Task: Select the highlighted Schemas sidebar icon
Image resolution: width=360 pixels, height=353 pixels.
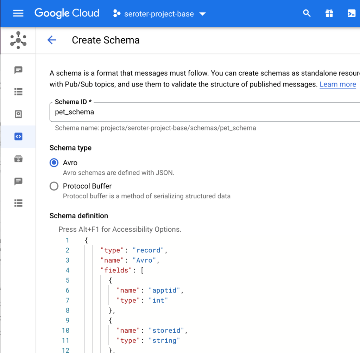Action: (x=18, y=136)
